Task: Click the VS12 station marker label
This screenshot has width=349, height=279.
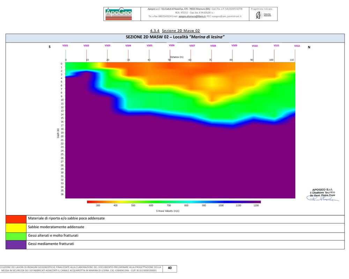Action: [x=297, y=46]
